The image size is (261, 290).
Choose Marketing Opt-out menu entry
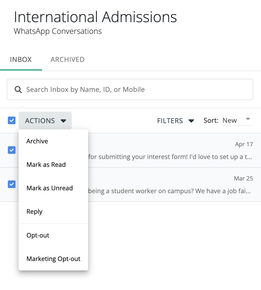(x=54, y=259)
